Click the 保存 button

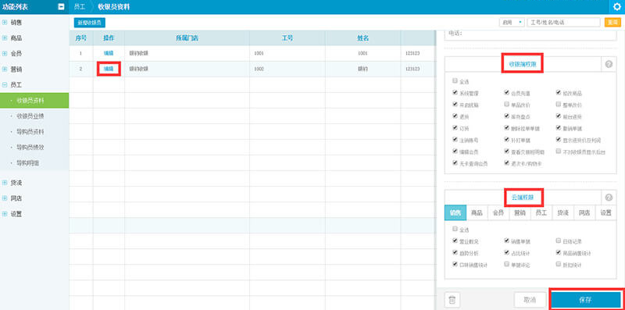585,300
